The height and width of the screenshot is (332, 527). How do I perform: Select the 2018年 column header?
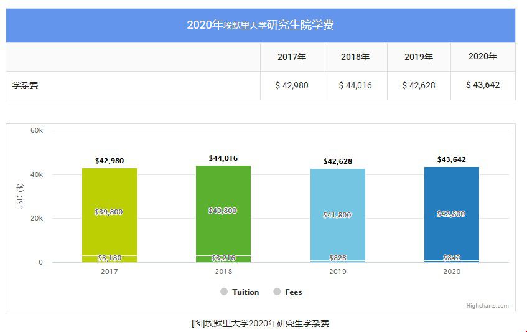(355, 57)
